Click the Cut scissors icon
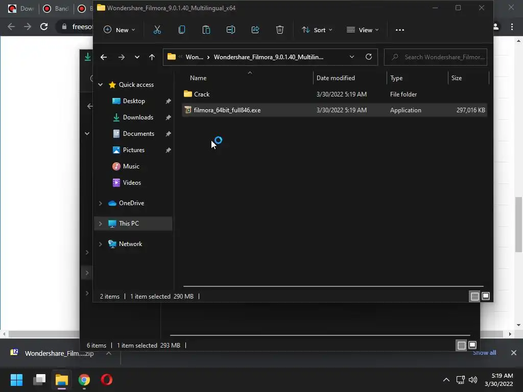The width and height of the screenshot is (523, 392). [x=157, y=30]
